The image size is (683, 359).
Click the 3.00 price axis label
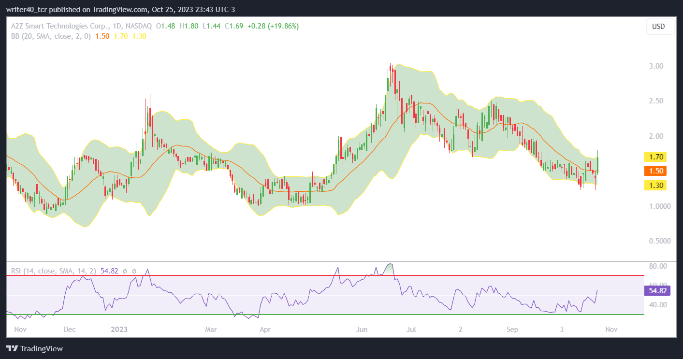pos(656,66)
